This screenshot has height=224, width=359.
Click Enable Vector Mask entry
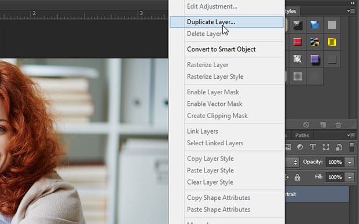pyautogui.click(x=226, y=104)
